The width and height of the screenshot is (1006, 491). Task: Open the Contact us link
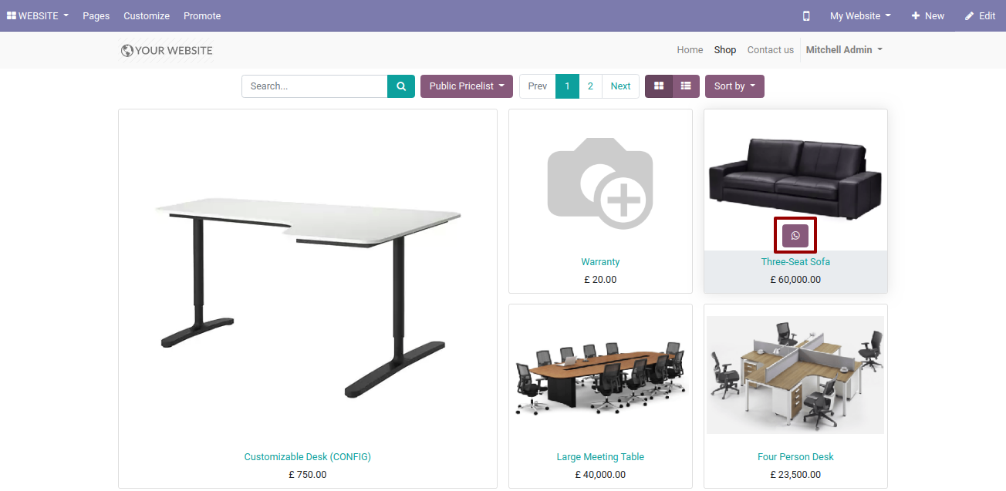pos(770,50)
